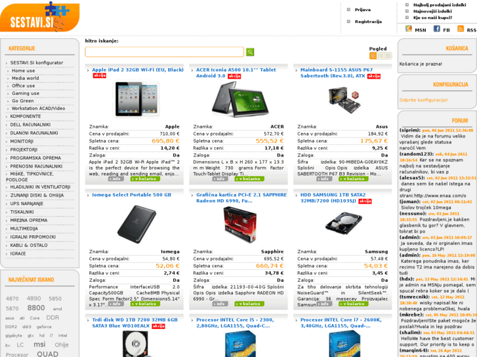Switch to compact view under Pogled
The height and width of the screenshot is (357, 477).
click(x=388, y=56)
